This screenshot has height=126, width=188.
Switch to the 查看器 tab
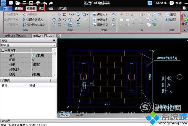(x=19, y=9)
